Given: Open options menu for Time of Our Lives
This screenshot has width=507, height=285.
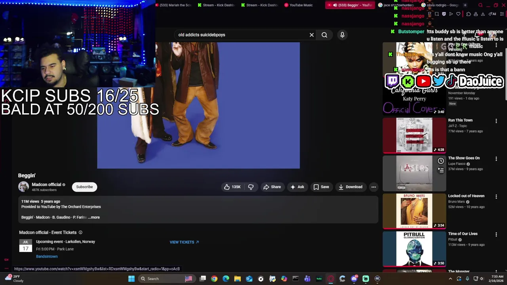Looking at the screenshot, I should [x=496, y=235].
